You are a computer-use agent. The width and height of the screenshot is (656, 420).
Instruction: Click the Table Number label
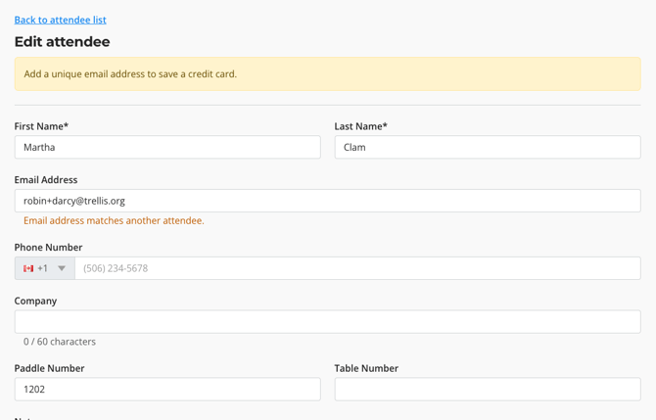click(x=366, y=368)
